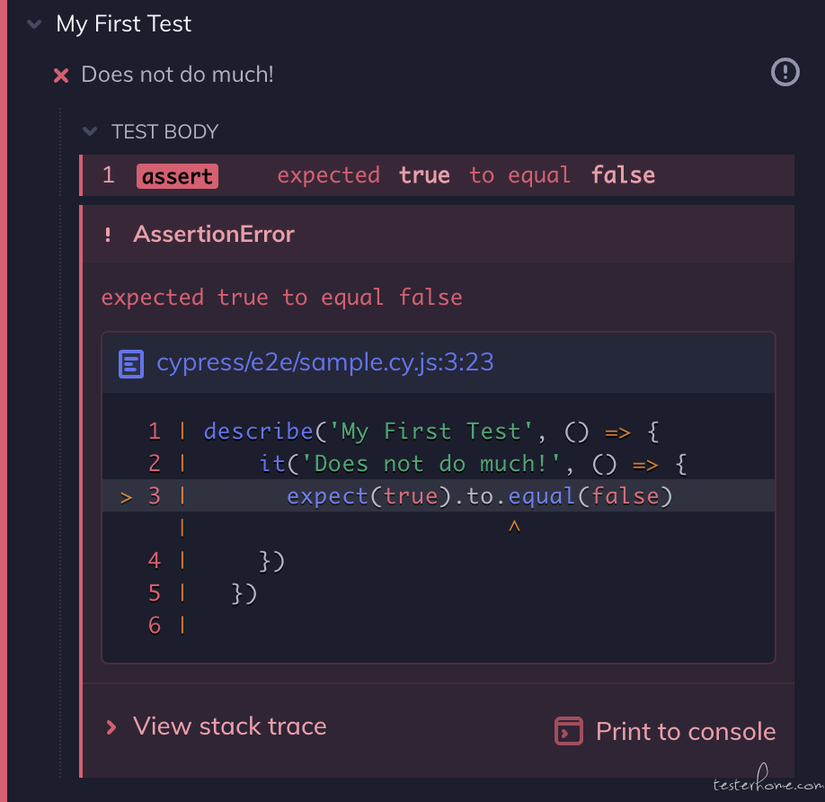Expand View stack trace arrow

click(x=111, y=727)
